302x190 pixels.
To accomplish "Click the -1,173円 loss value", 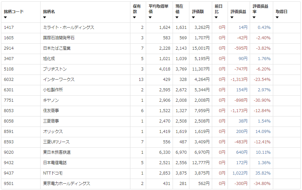I will pos(239,111).
